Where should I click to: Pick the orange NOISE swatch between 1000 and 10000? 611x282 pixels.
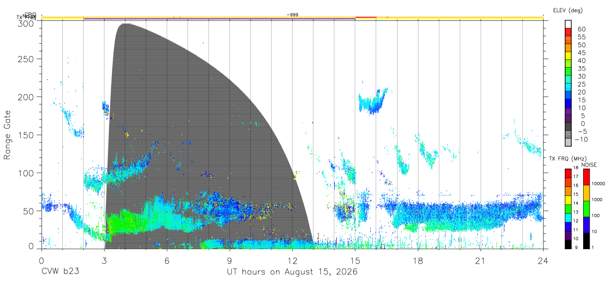[x=586, y=192]
